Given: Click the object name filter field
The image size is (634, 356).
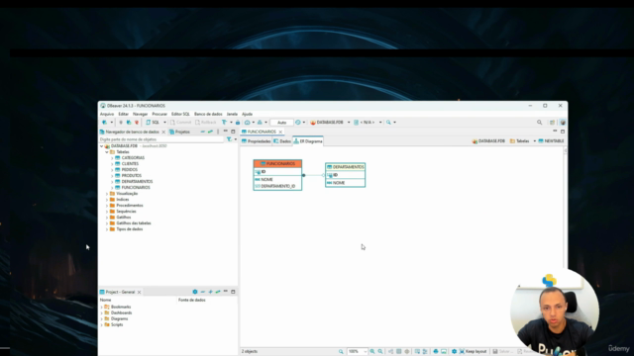Looking at the screenshot, I should click(x=160, y=139).
